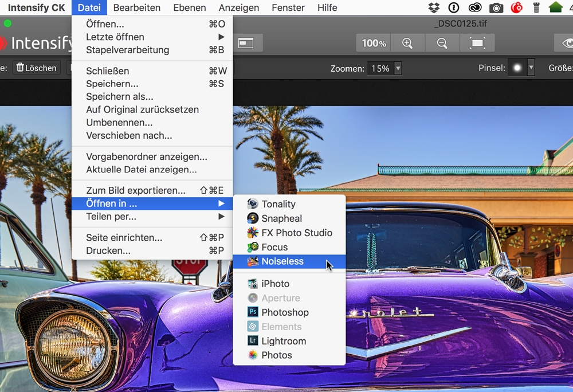Zoom out with the minus magnifier
The height and width of the screenshot is (392, 573).
[442, 43]
